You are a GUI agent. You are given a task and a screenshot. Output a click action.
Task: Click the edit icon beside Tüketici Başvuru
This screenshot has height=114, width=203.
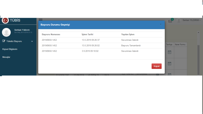point(4,41)
